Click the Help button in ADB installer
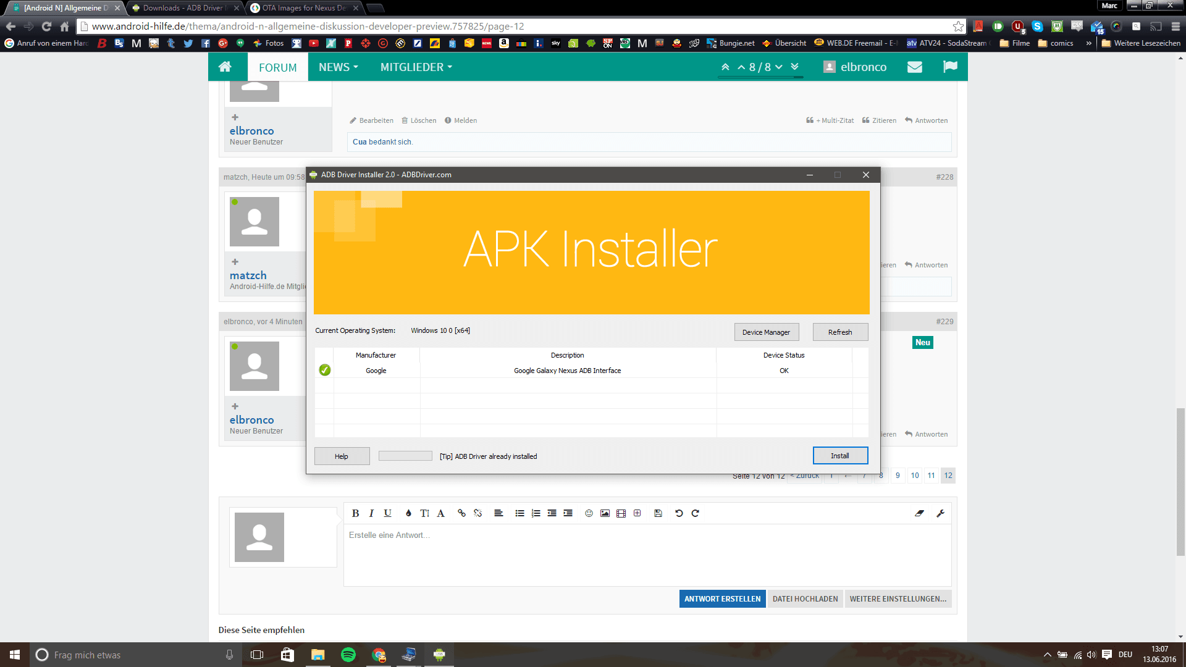The image size is (1186, 667). pos(342,456)
